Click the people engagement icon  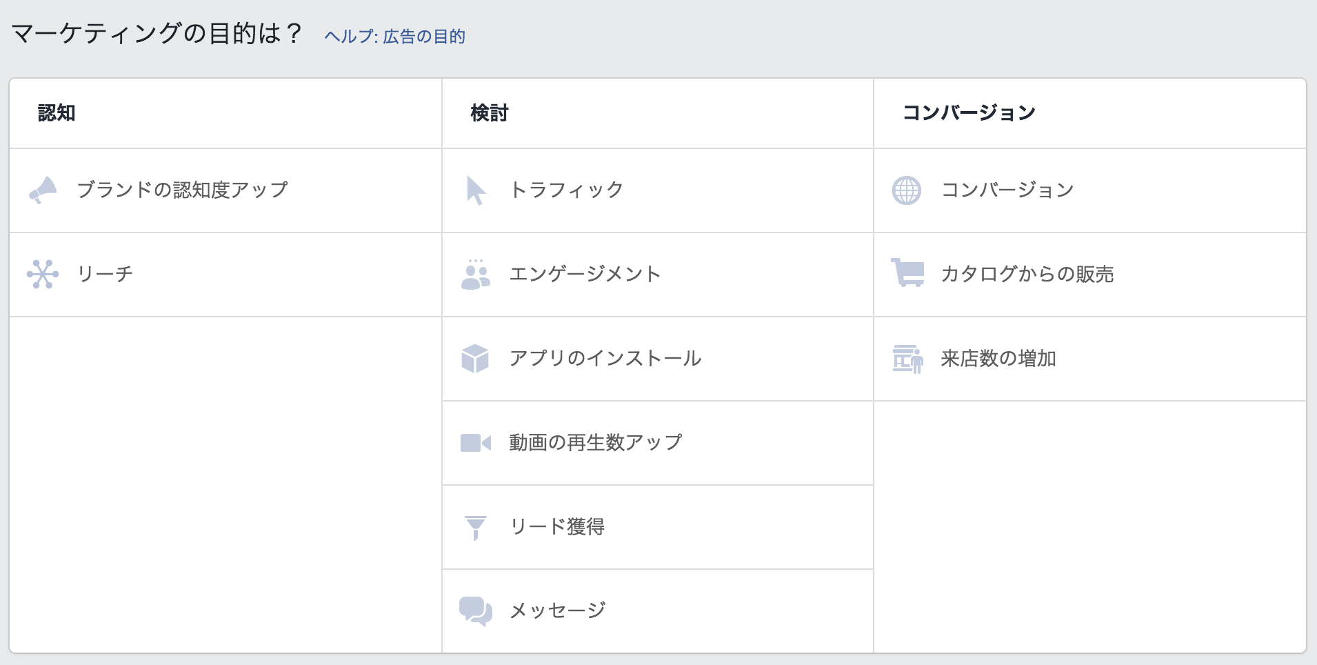[x=475, y=275]
